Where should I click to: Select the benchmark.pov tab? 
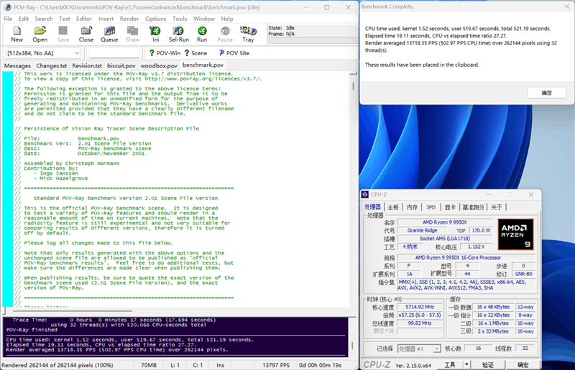click(203, 65)
